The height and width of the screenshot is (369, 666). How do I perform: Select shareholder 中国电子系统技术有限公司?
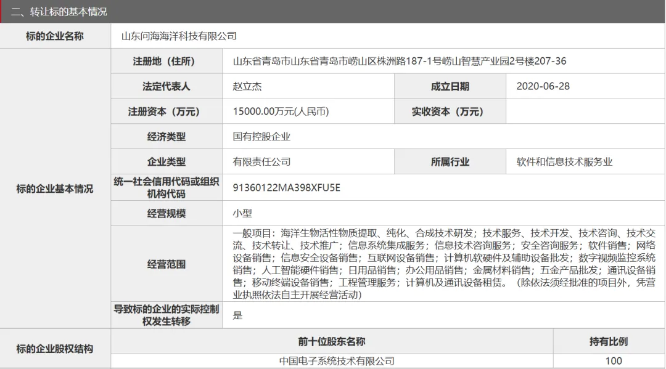(337, 361)
